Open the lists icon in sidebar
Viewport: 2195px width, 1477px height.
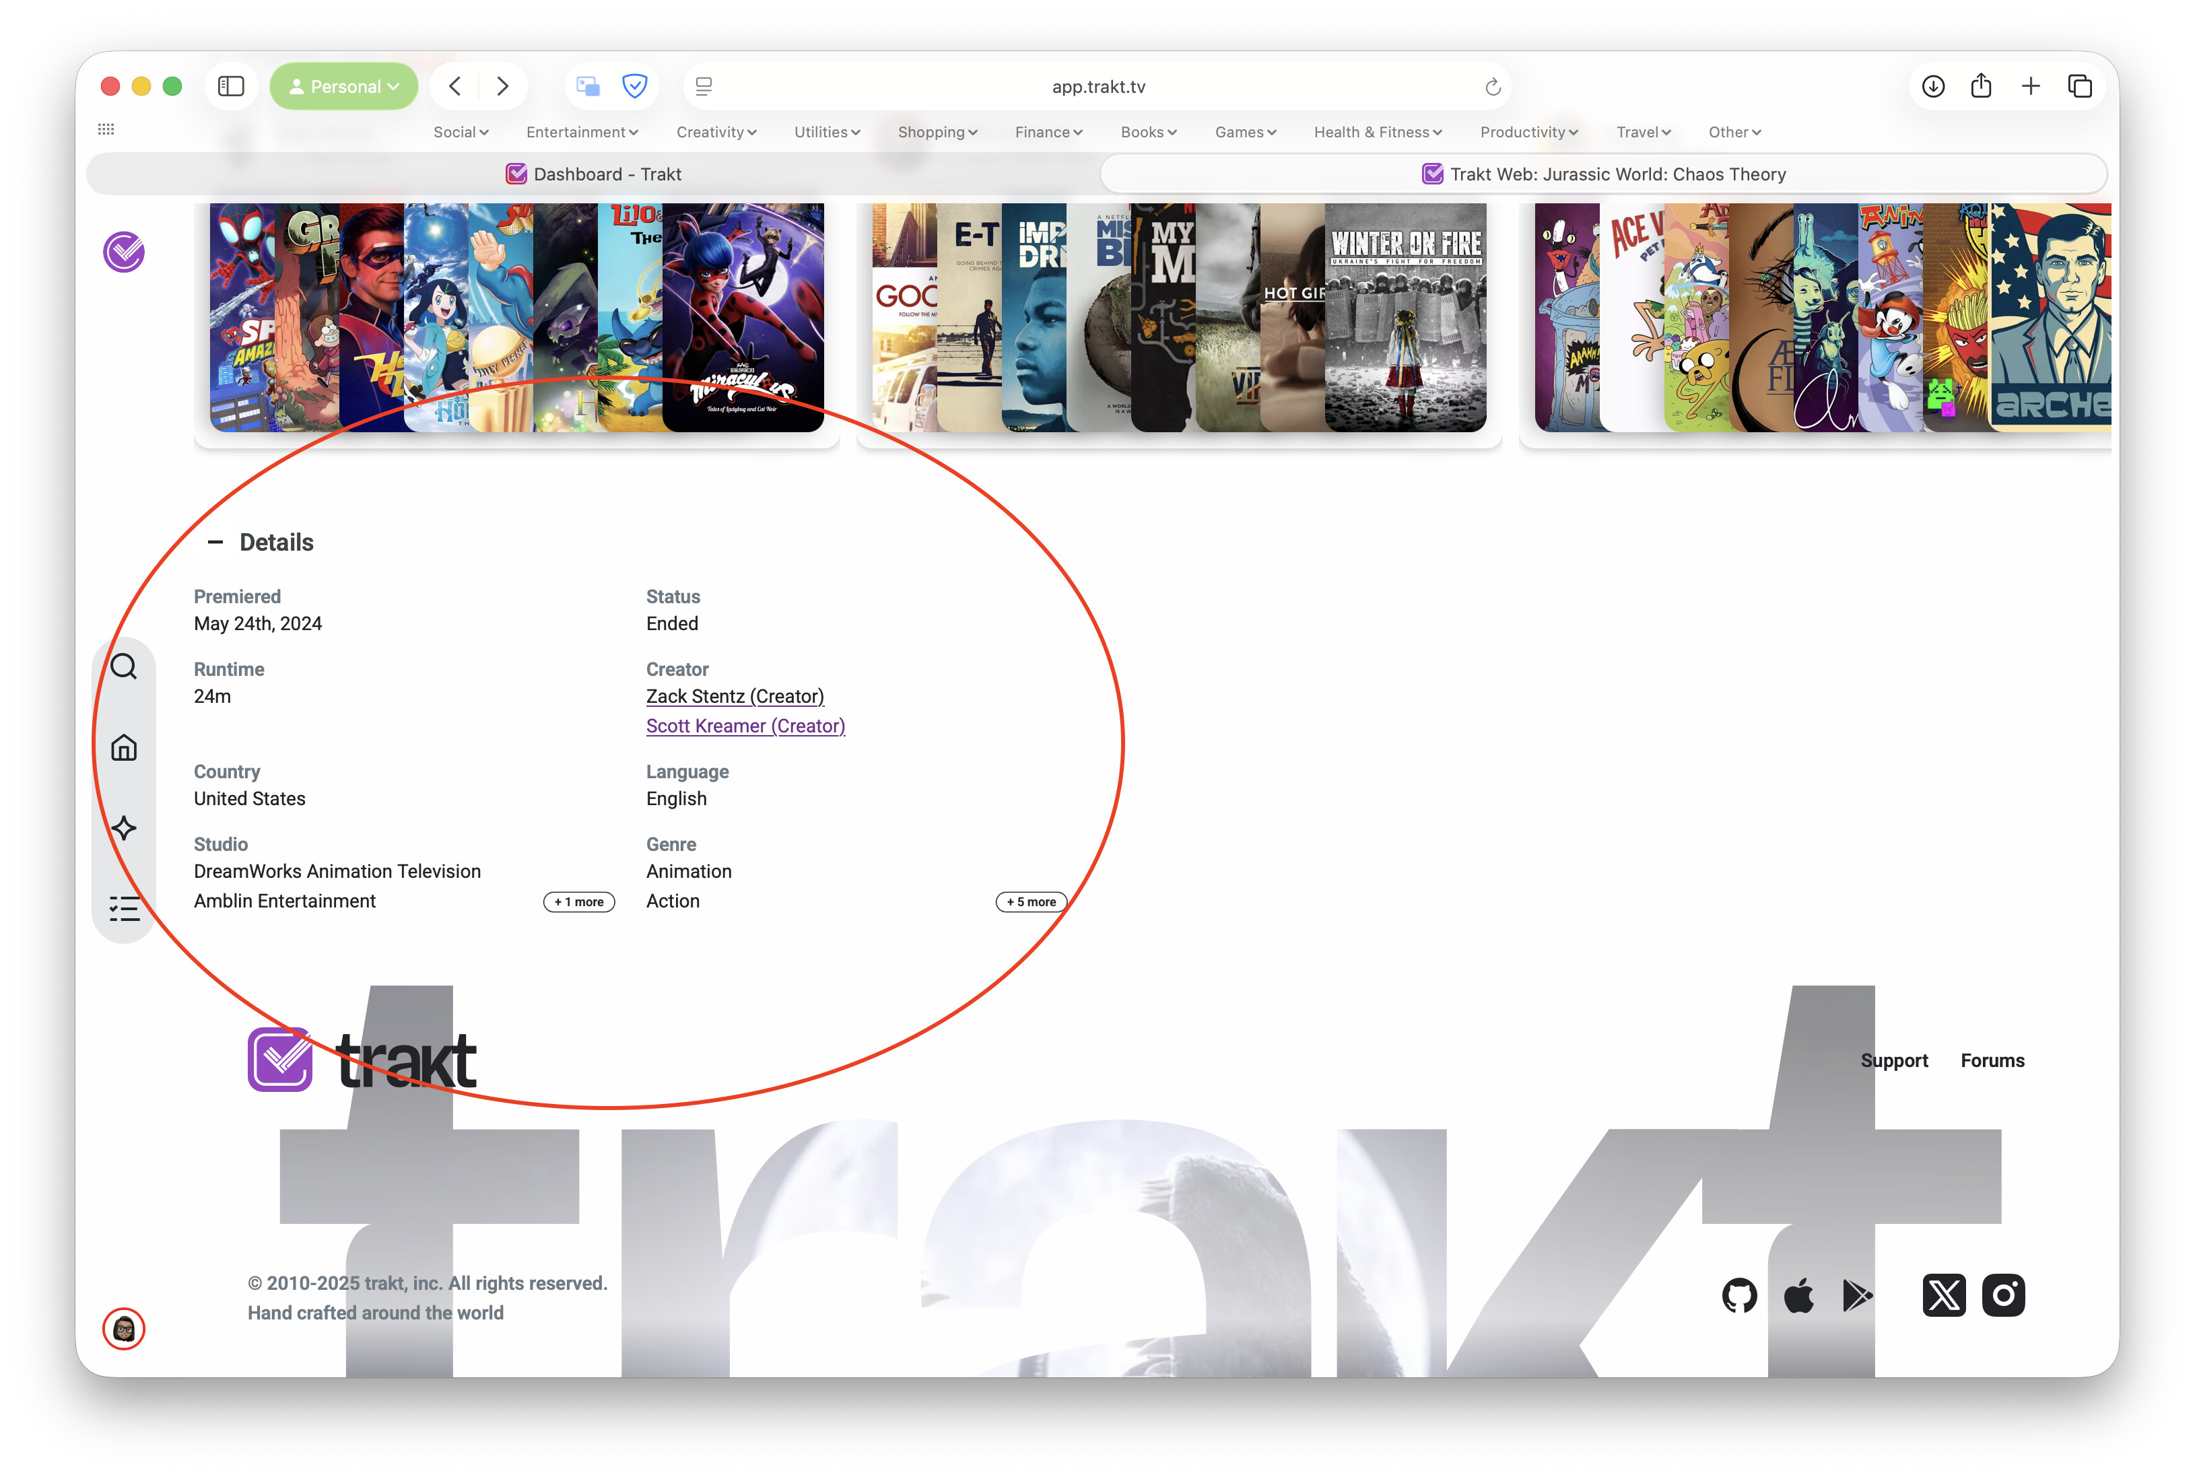123,908
